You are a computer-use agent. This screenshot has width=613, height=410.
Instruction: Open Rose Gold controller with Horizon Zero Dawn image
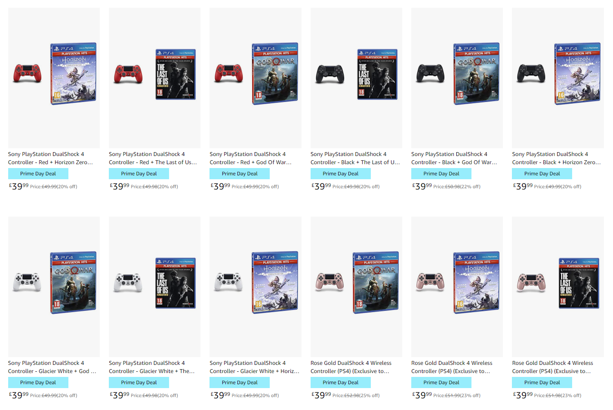pyautogui.click(x=457, y=287)
